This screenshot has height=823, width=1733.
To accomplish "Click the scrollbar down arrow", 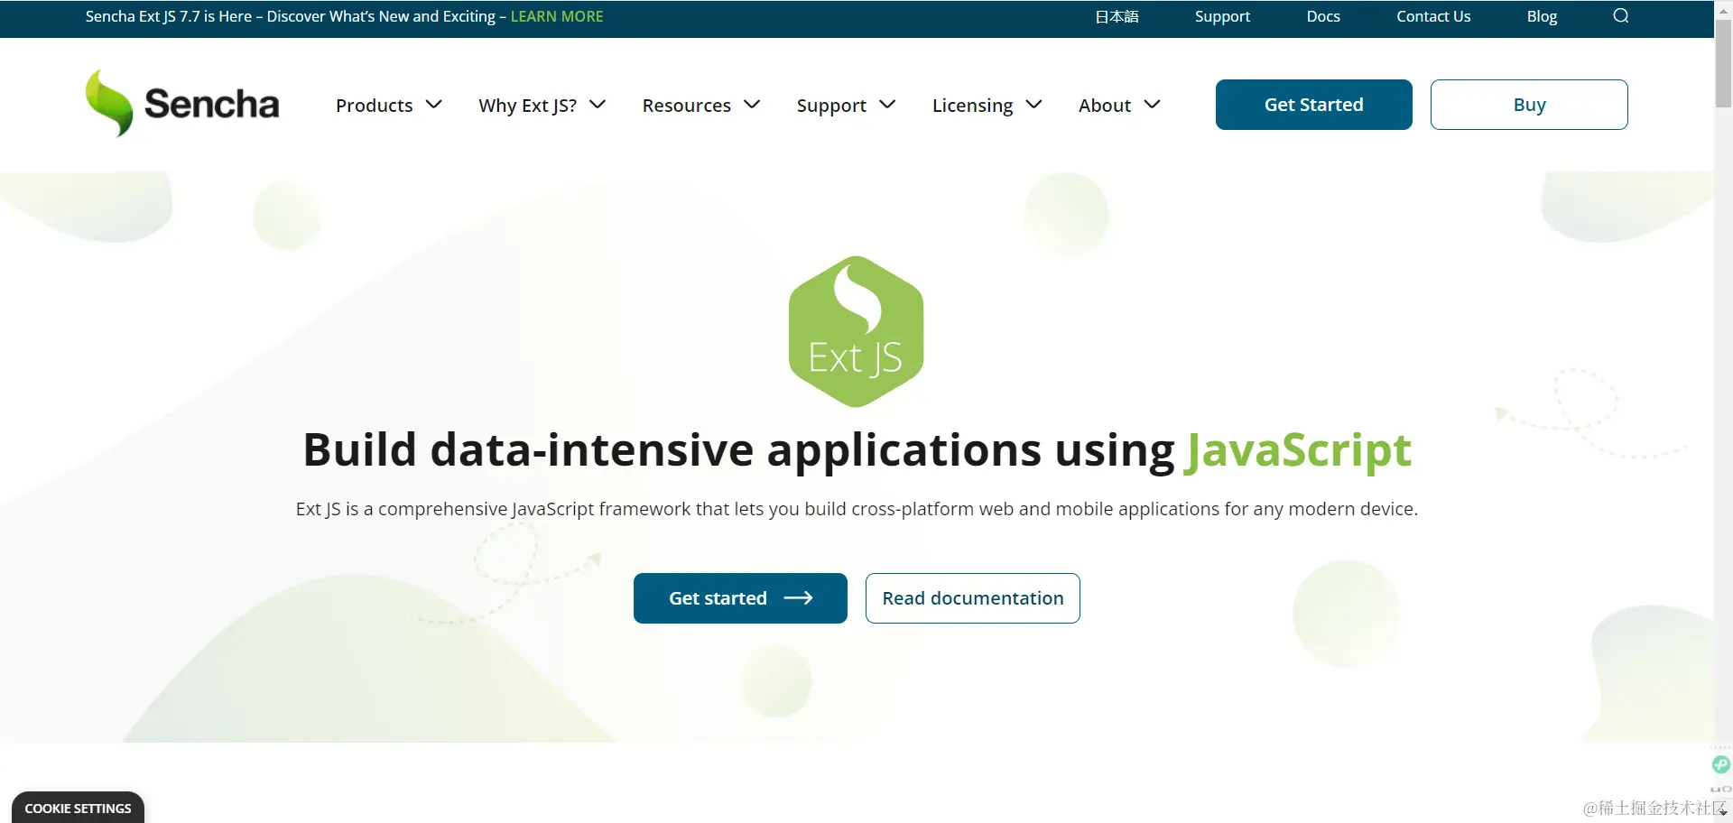I will [1723, 813].
